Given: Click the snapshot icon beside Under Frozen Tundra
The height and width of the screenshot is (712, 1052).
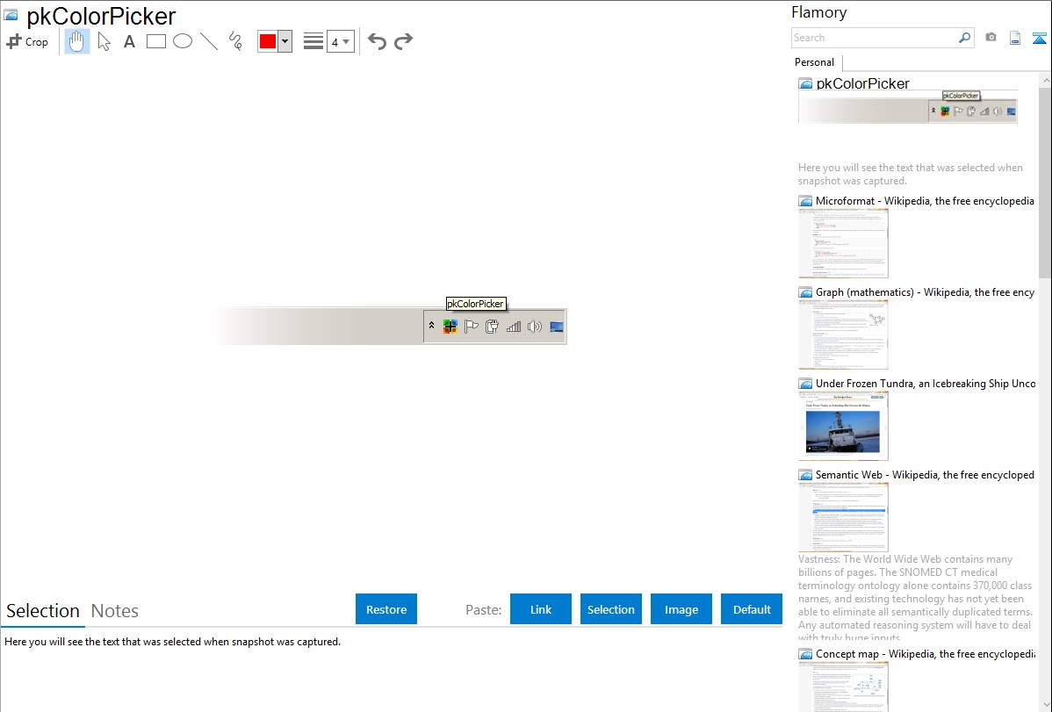Looking at the screenshot, I should (x=805, y=383).
